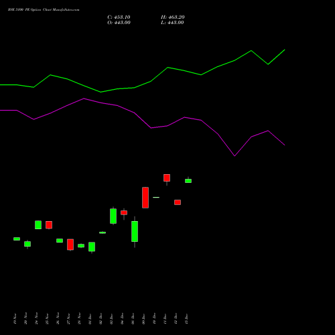Select the 10 Dec date label

(154, 319)
